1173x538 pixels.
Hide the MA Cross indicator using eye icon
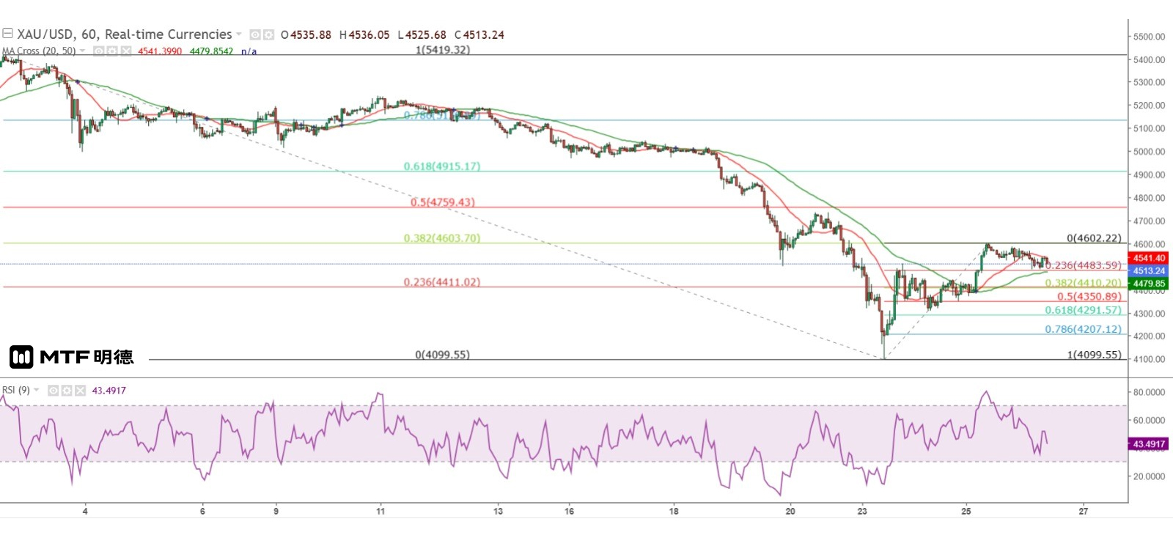click(99, 51)
